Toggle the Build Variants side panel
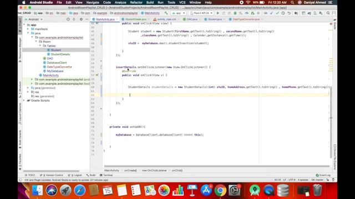The width and height of the screenshot is (355, 199). tap(20, 139)
